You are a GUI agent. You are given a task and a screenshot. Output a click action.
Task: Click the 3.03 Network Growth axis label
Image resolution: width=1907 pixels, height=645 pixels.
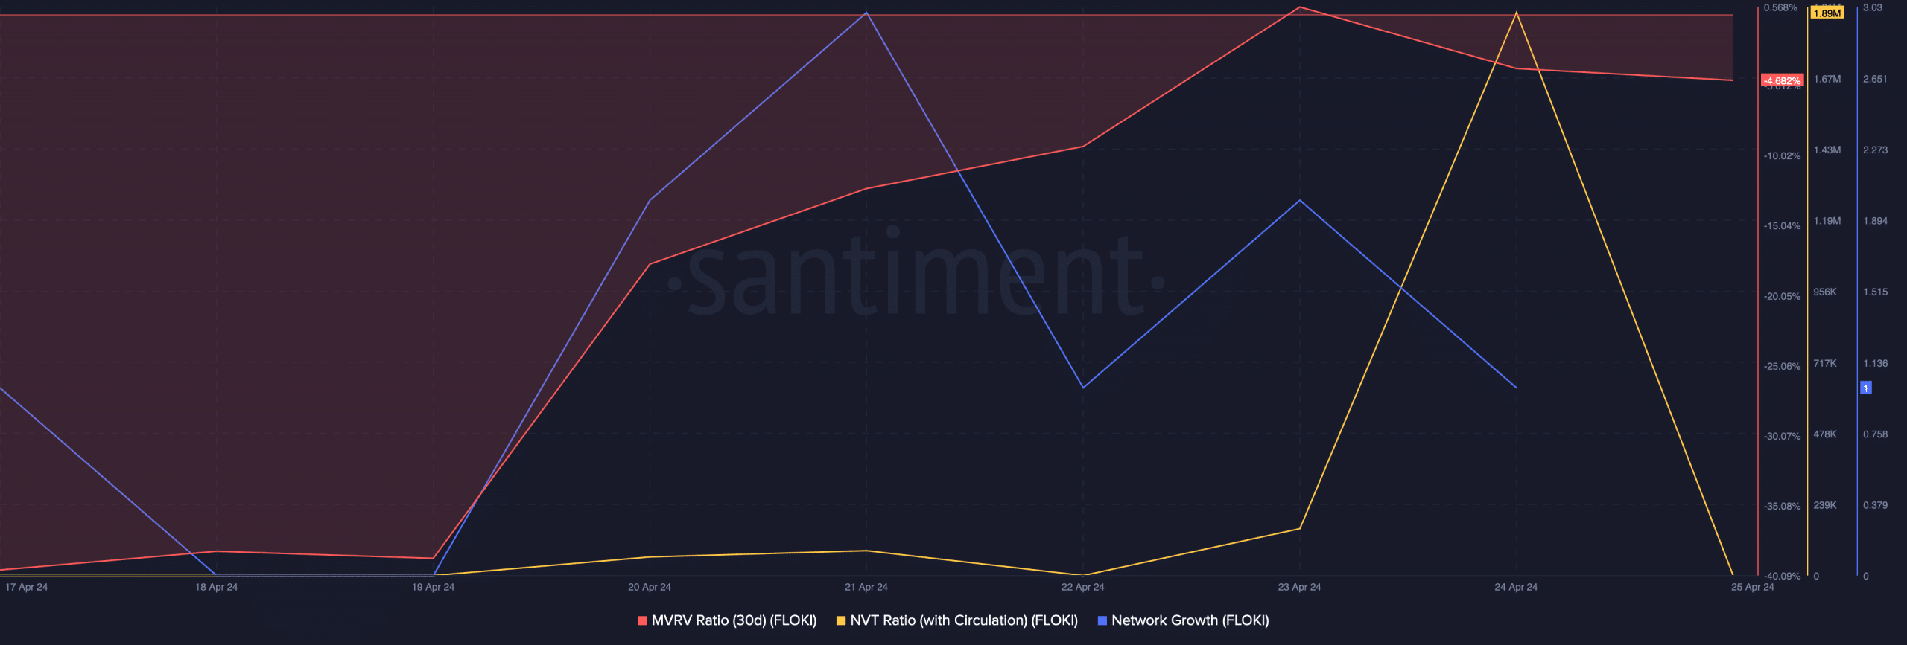point(1873,7)
